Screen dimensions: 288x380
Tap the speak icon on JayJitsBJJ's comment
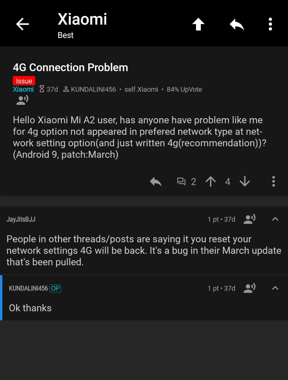point(249,219)
